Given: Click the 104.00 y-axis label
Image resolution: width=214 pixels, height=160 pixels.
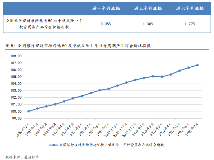Looking at the screenshot, I should 16,84.
